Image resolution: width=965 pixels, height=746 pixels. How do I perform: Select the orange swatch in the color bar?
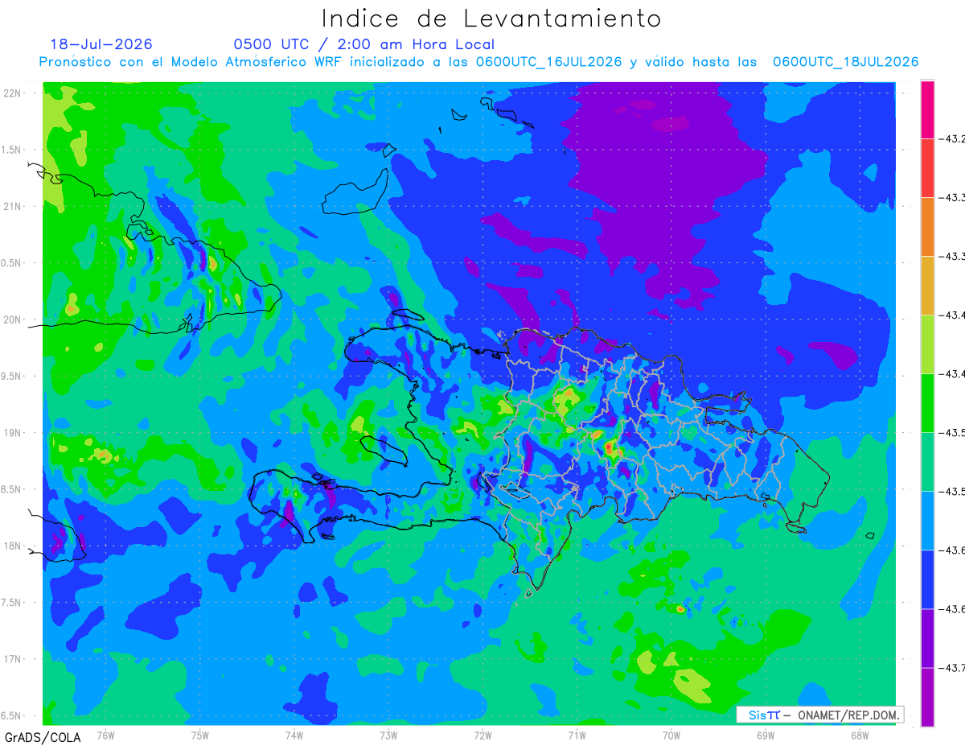[927, 227]
